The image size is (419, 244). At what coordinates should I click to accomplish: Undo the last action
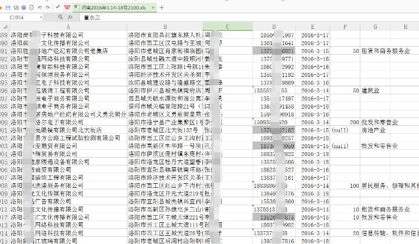click(40, 8)
